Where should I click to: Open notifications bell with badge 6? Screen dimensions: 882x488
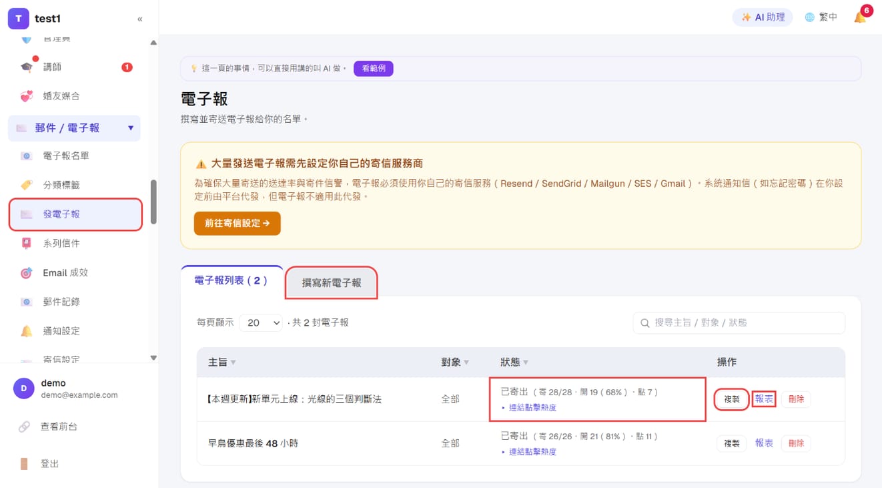861,17
